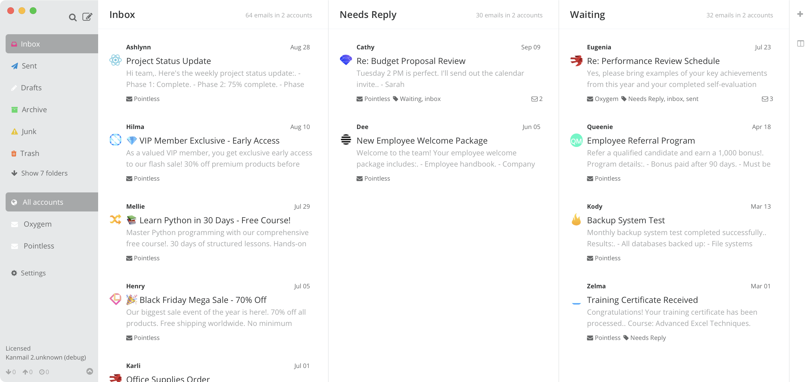
Task: Open Cathy's Re: Budget Proposal Review email
Action: click(410, 61)
